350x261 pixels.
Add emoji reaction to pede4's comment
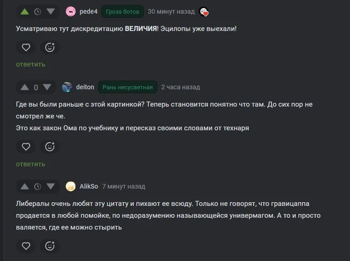[50, 47]
